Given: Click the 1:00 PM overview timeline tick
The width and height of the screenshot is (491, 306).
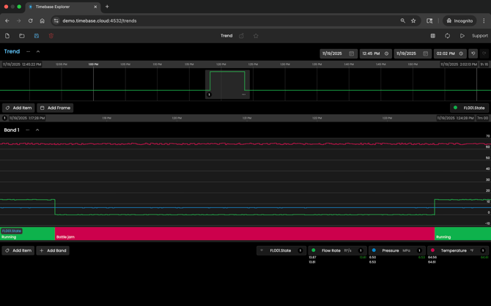Looking at the screenshot, I should [x=93, y=64].
